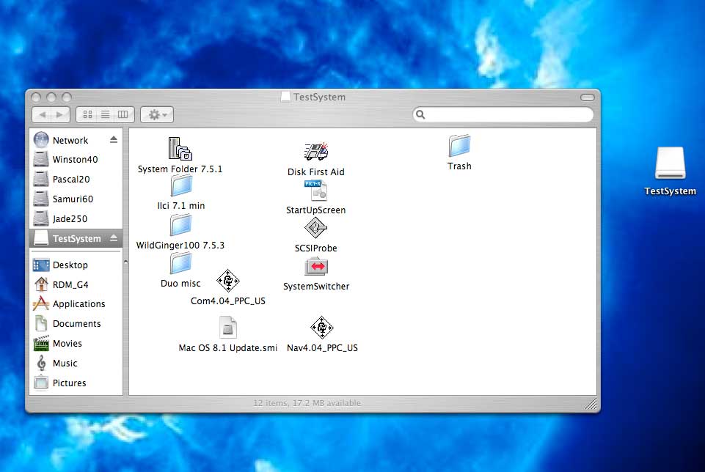Toggle the toolbar with the oblong title-bar button

[x=587, y=97]
